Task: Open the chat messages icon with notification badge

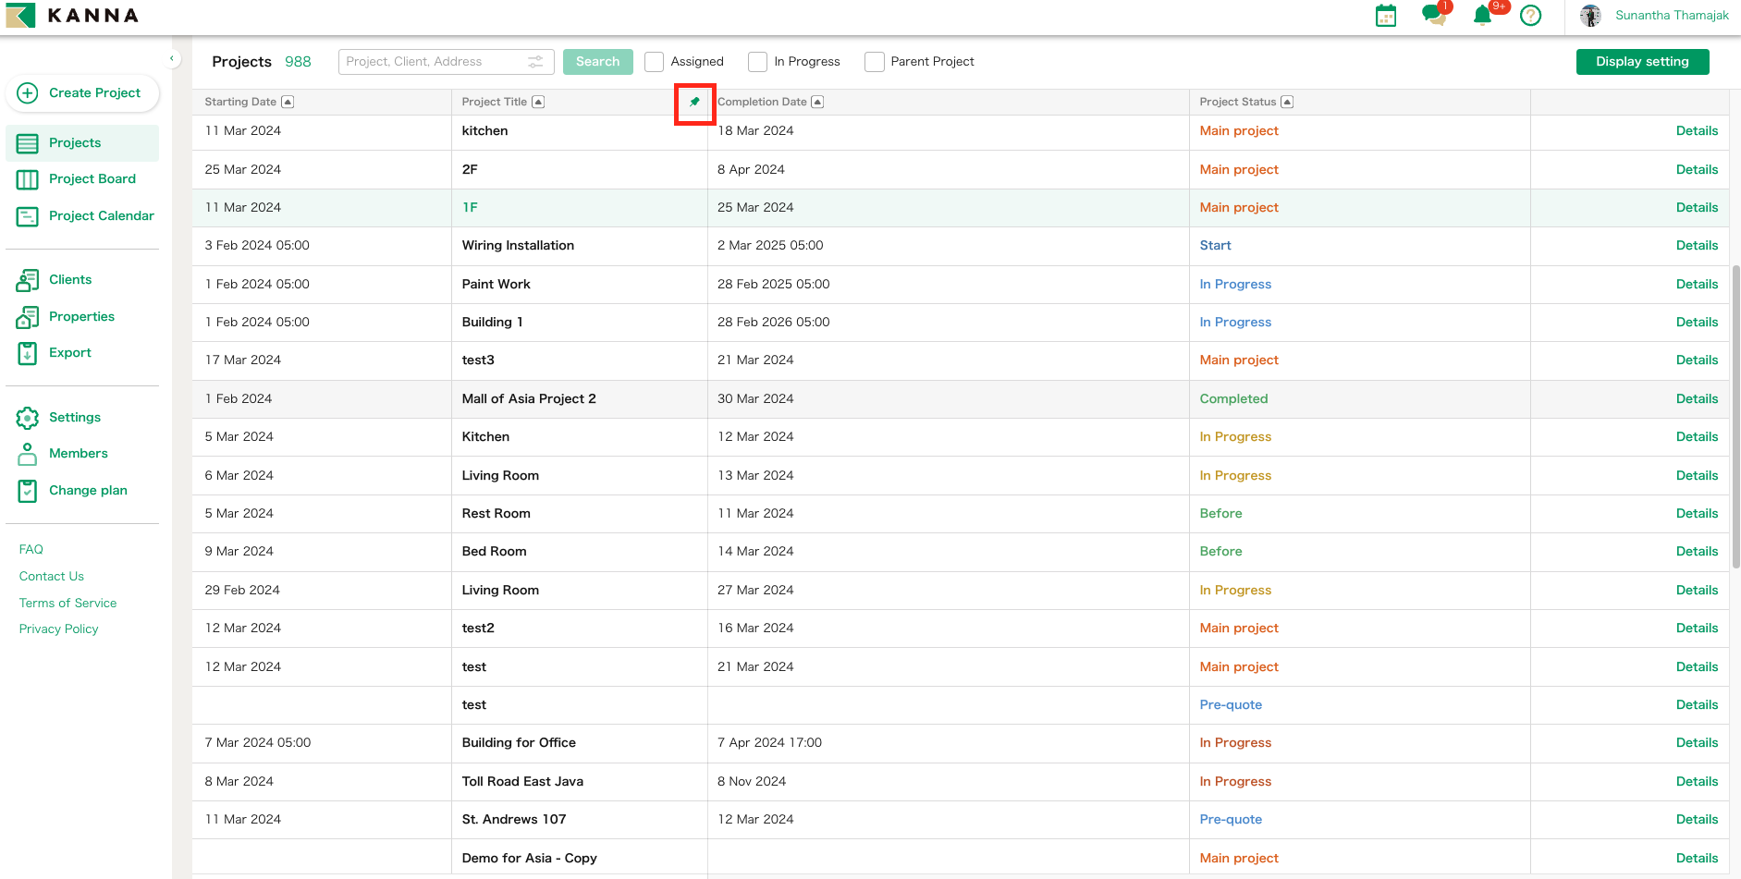Action: tap(1433, 16)
